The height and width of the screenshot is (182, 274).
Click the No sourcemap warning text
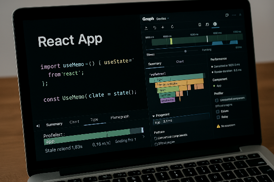pyautogui.click(x=228, y=126)
